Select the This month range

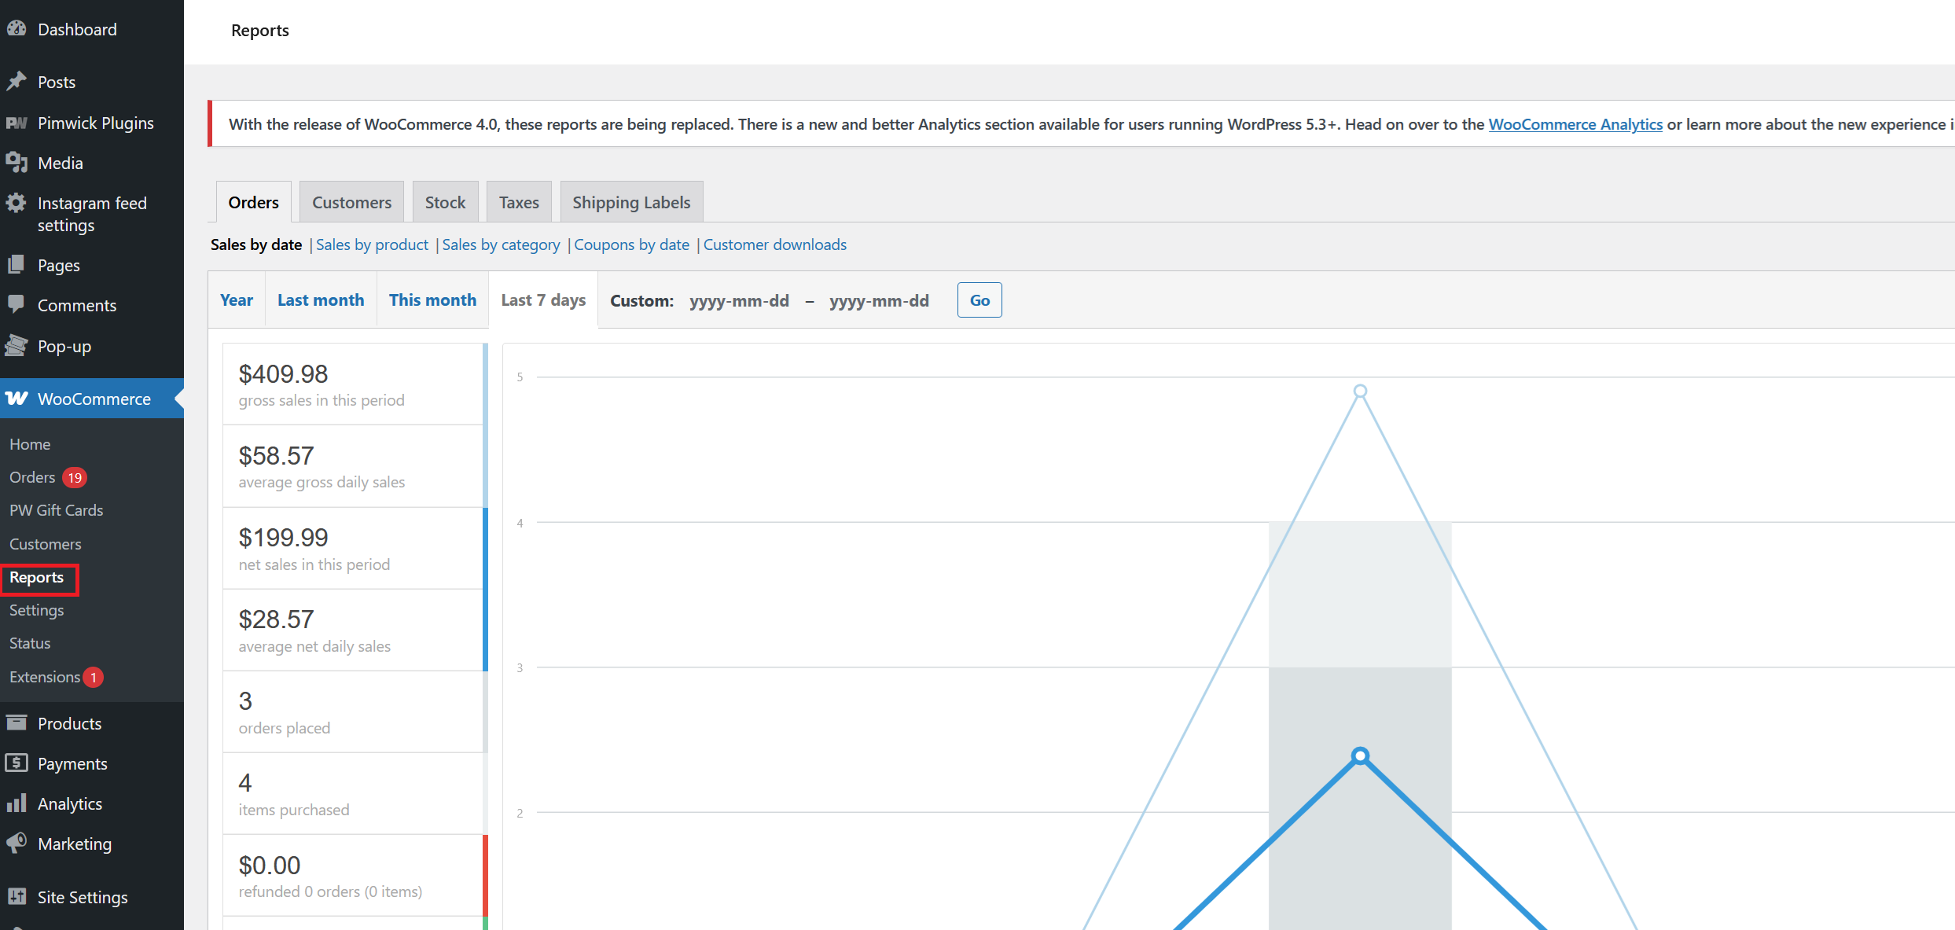(x=432, y=300)
